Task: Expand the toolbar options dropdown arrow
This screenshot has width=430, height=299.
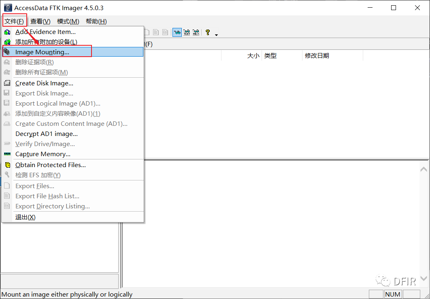Action: 216,35
